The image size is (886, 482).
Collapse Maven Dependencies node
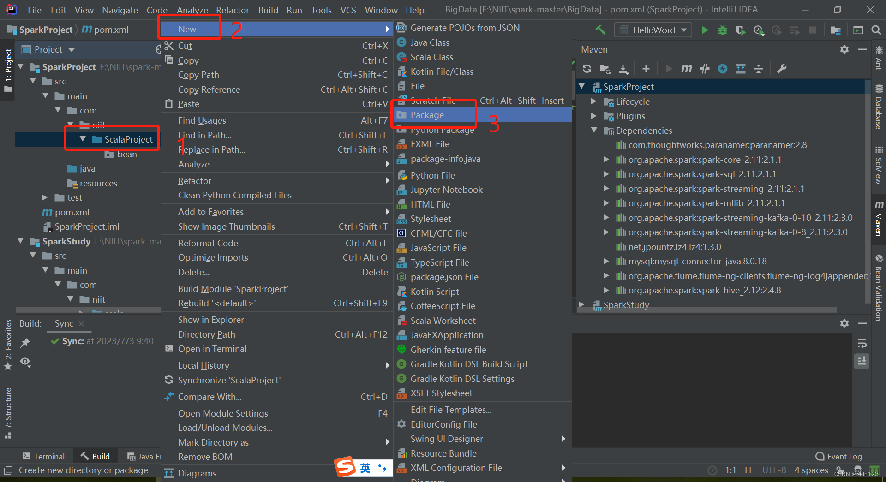594,131
